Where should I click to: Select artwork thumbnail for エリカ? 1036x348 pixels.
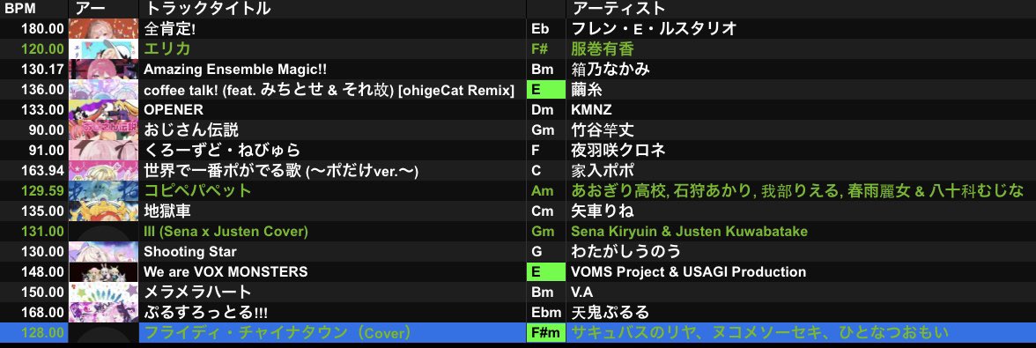click(103, 48)
